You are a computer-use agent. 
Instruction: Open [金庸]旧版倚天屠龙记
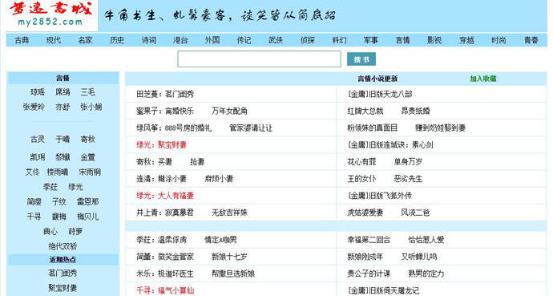tap(383, 290)
